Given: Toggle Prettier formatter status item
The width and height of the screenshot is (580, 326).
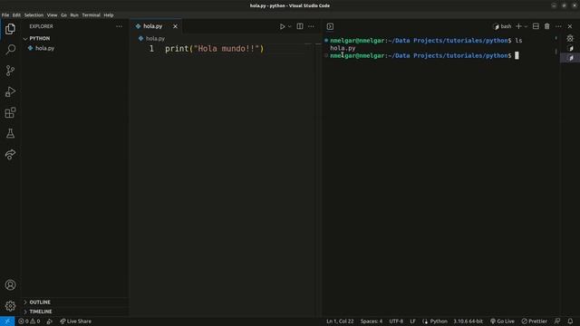Looking at the screenshot, I should tap(534, 321).
